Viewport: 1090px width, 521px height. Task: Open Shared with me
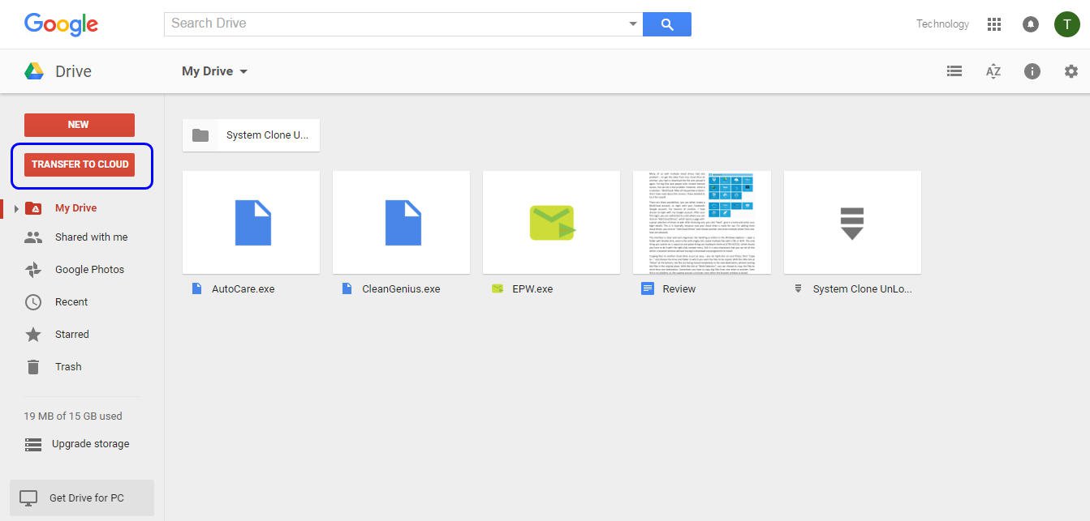click(x=91, y=237)
